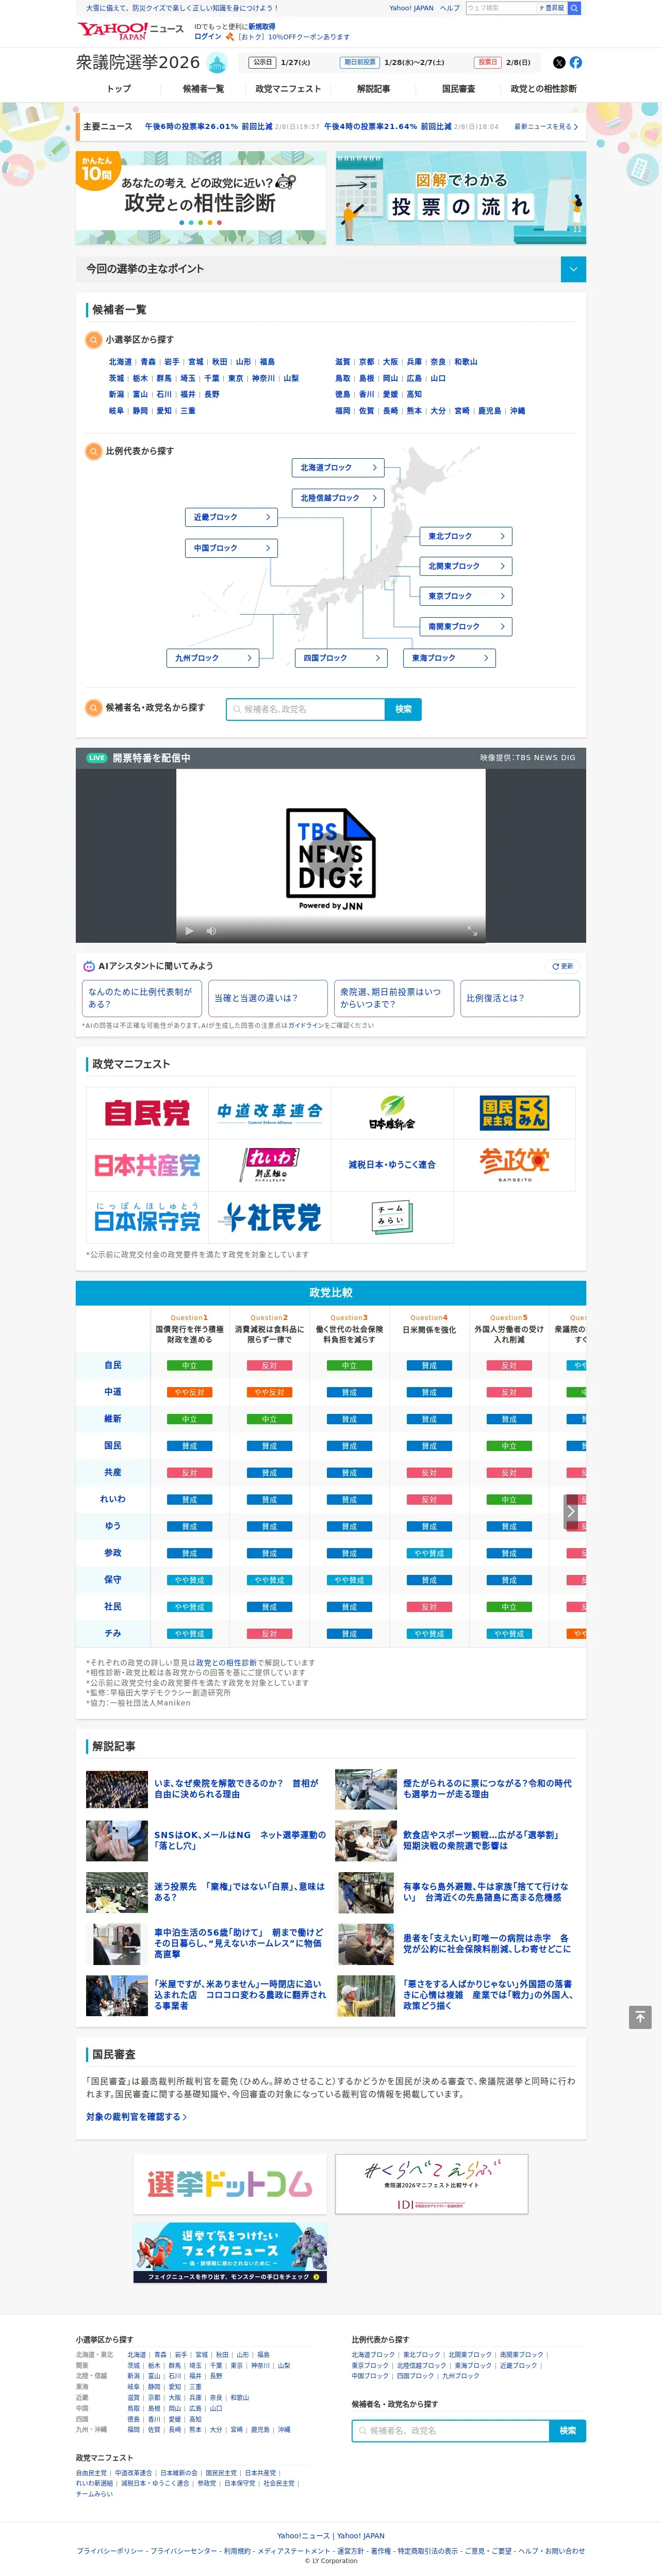Open the 東北ブロック chevron button
This screenshot has height=2576, width=662.
coord(465,536)
